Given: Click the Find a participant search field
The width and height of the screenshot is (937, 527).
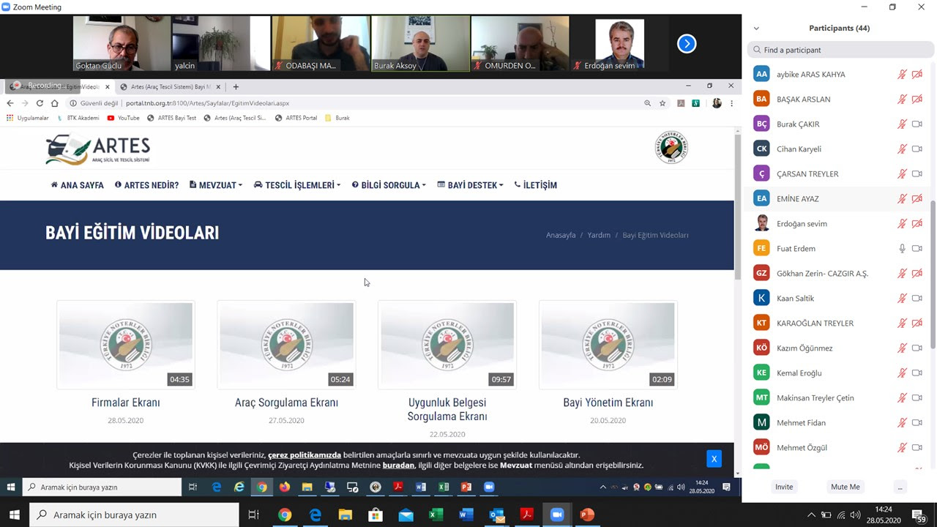Looking at the screenshot, I should point(840,50).
